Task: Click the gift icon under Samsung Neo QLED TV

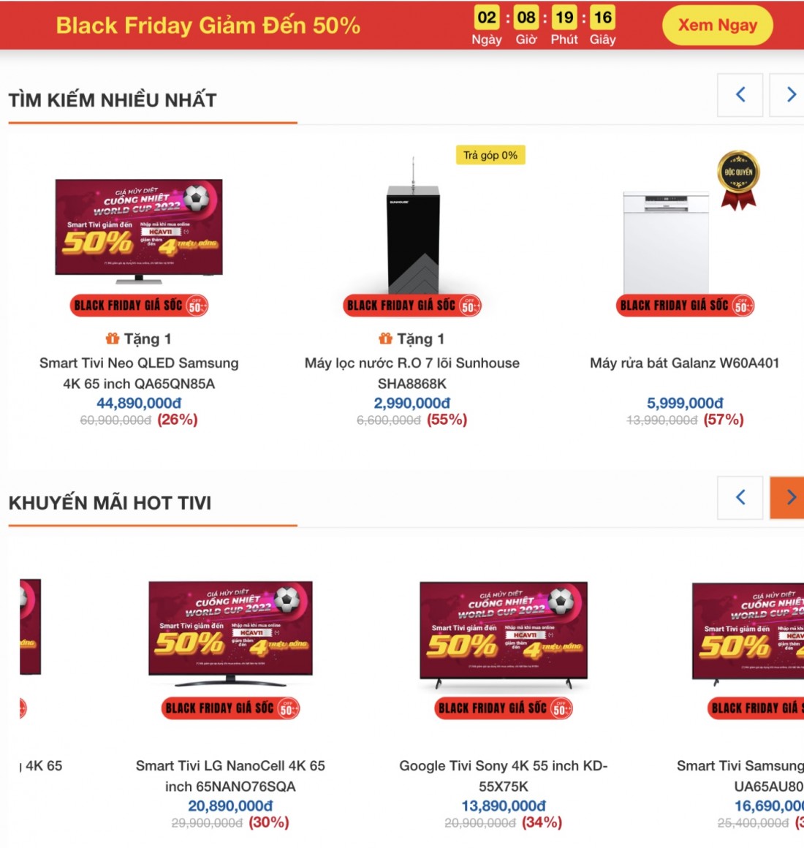Action: pos(113,338)
